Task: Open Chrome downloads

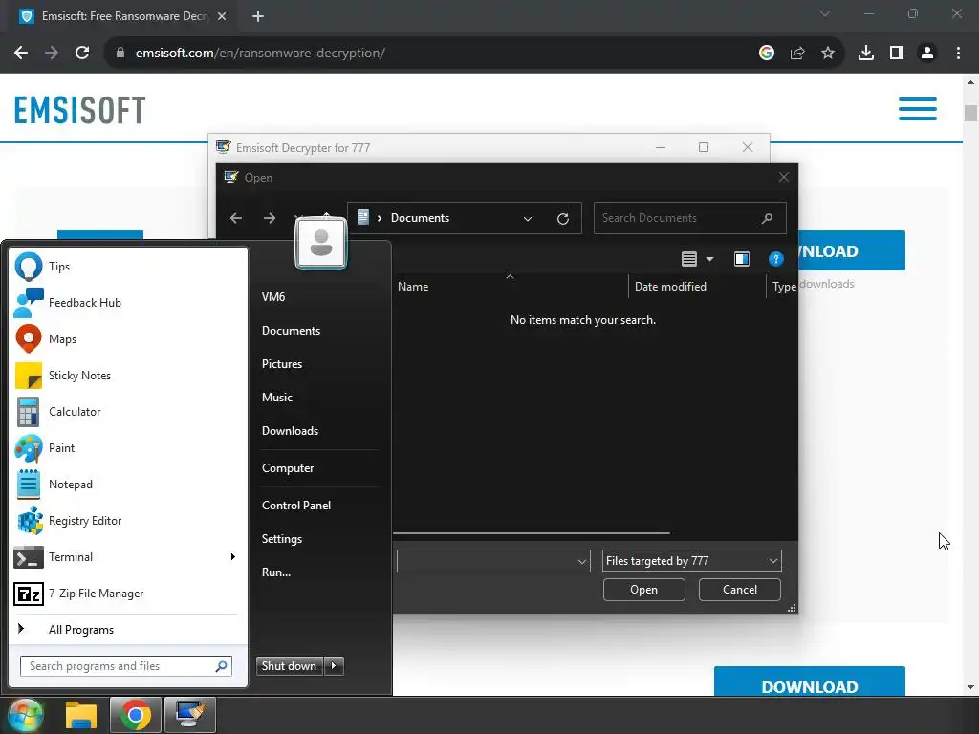Action: coord(866,54)
